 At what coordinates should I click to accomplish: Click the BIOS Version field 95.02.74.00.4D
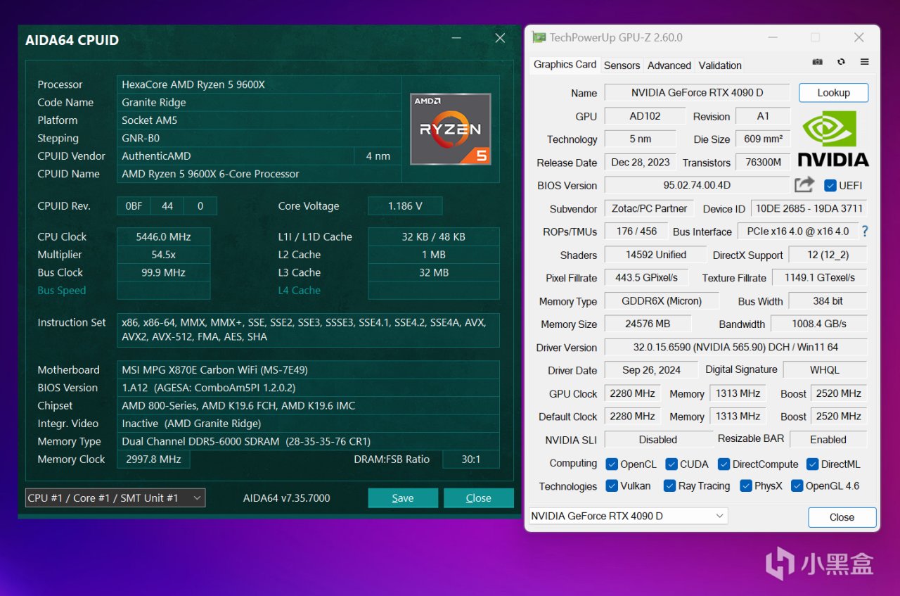tap(697, 186)
